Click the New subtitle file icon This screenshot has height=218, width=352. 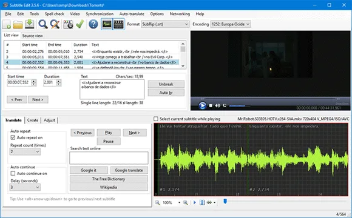tap(7, 24)
